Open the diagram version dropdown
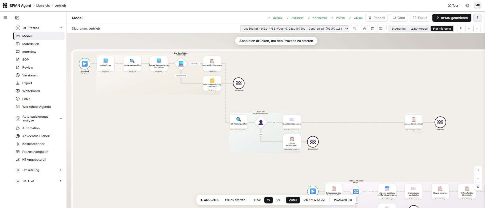485x208 pixels. point(295,29)
